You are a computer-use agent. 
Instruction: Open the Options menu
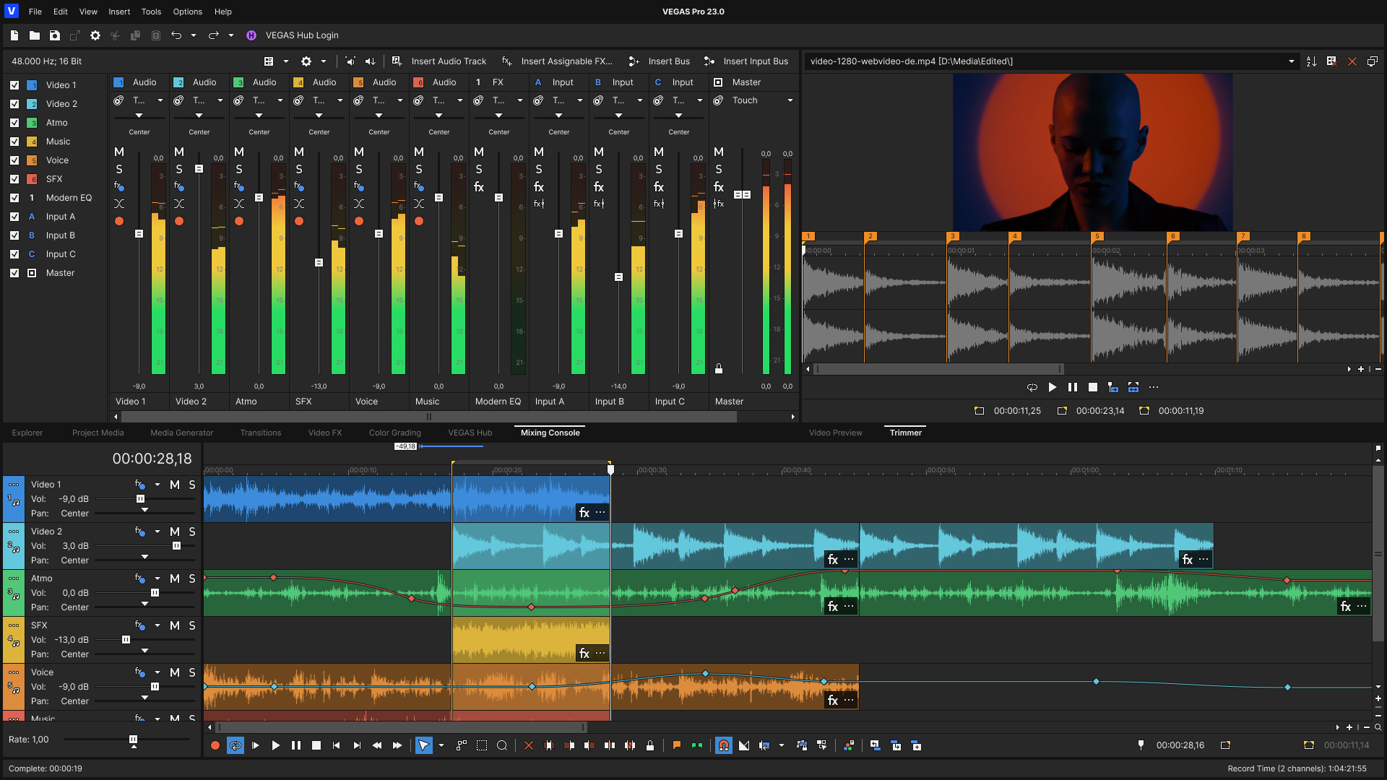click(187, 12)
